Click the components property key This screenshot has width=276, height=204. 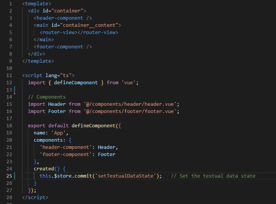(x=48, y=140)
